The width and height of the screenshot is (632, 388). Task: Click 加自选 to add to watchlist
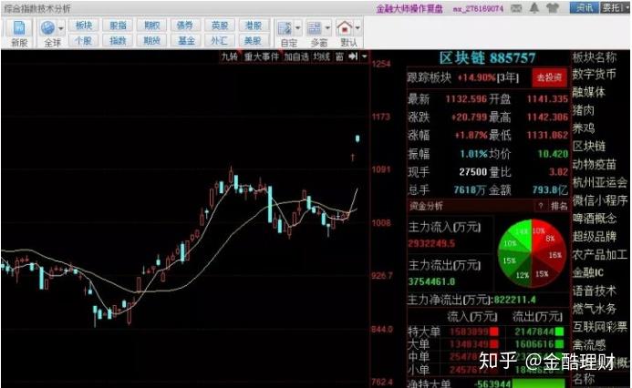(296, 56)
